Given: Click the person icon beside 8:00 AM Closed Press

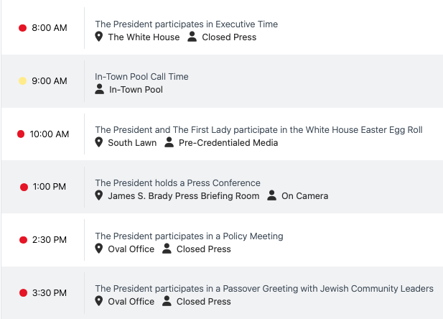Looking at the screenshot, I should click(x=192, y=37).
